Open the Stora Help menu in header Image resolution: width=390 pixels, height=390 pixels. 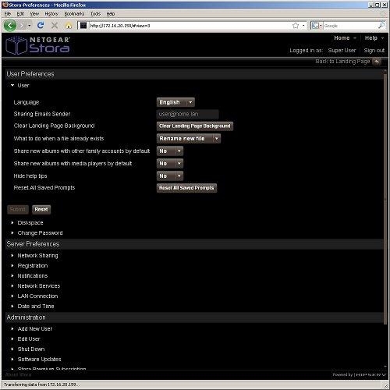374,38
